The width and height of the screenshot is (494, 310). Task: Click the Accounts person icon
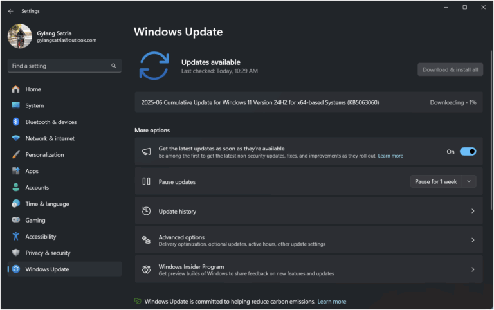pos(15,187)
